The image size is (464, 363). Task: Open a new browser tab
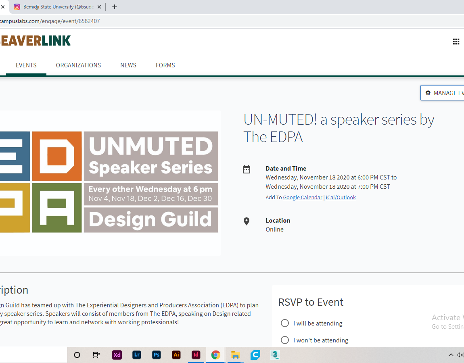115,7
